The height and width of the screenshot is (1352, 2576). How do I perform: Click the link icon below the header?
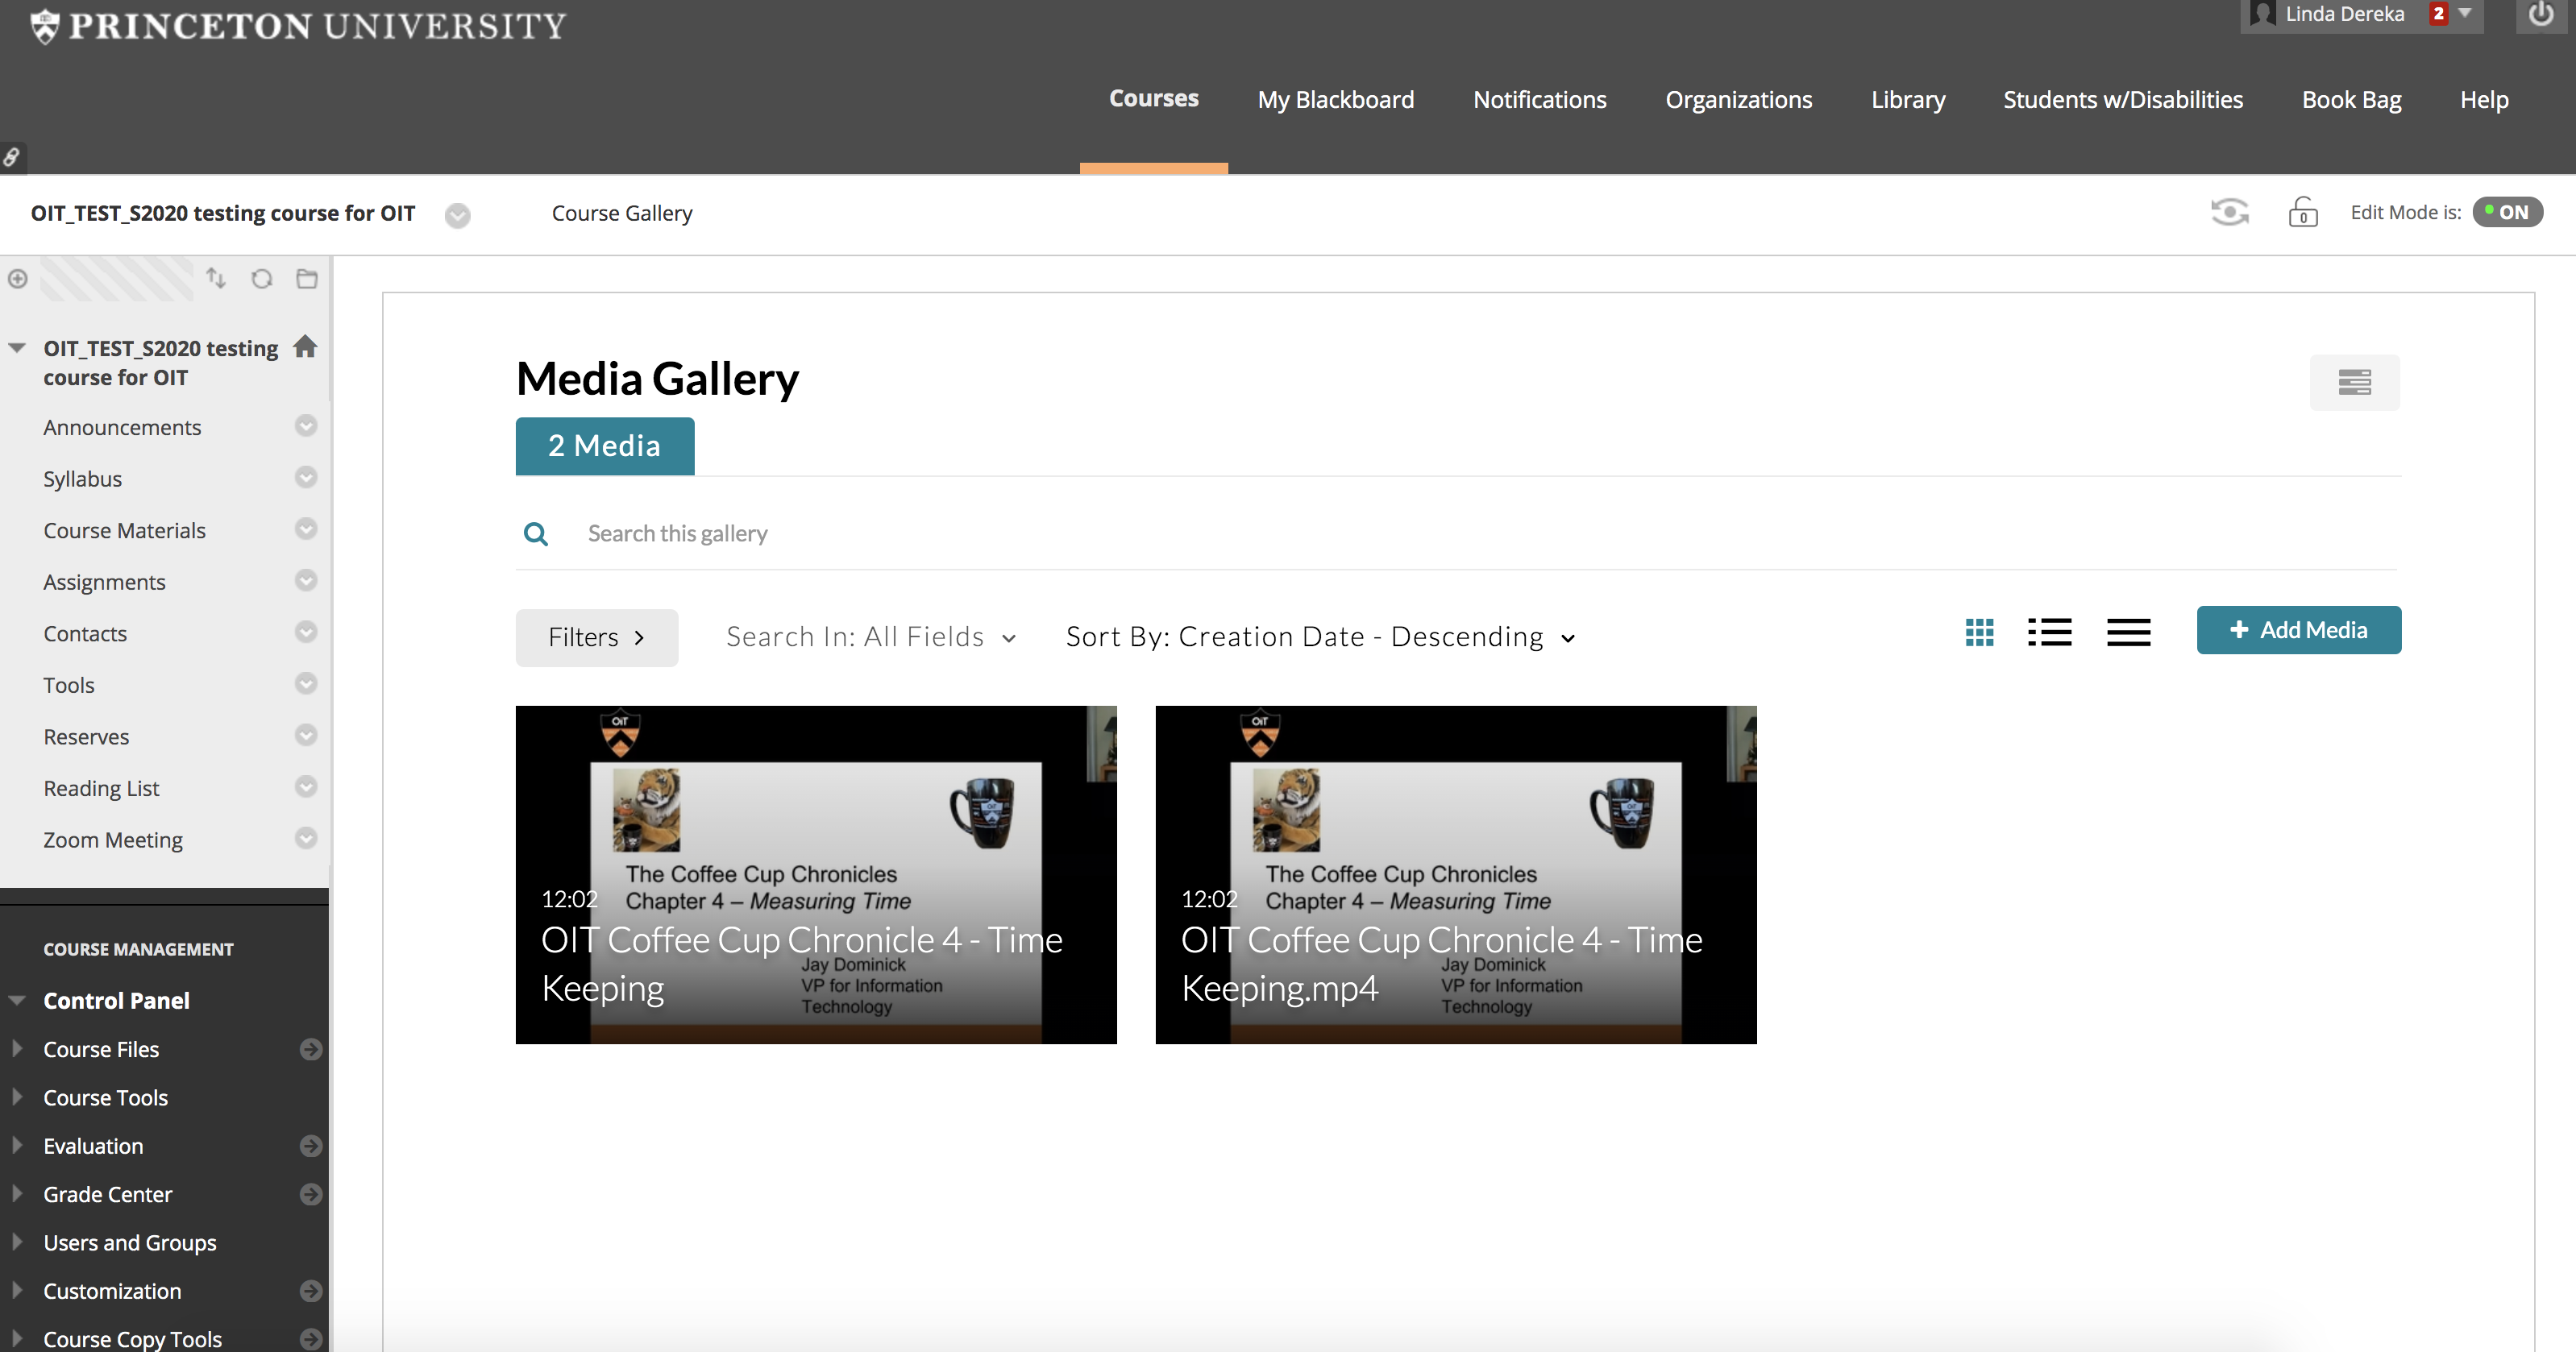point(12,157)
